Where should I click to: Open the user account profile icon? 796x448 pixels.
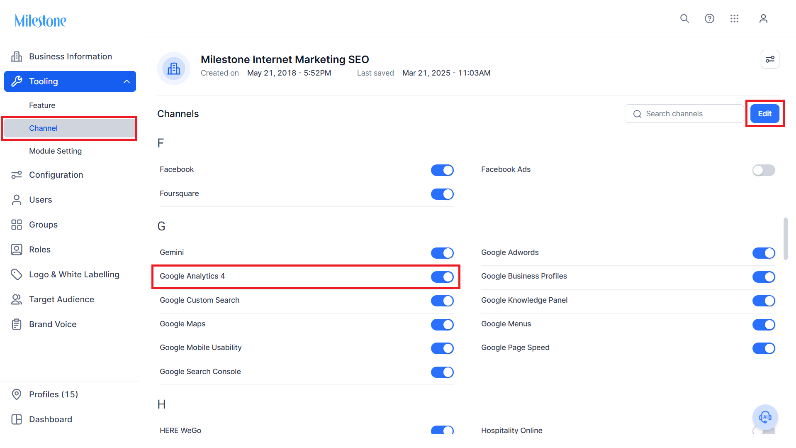pyautogui.click(x=763, y=19)
